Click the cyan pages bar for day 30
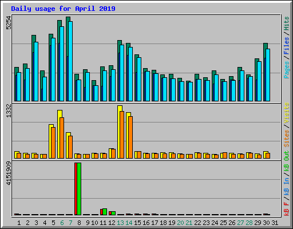Viewport: 293px width, 229px height. [x=268, y=75]
